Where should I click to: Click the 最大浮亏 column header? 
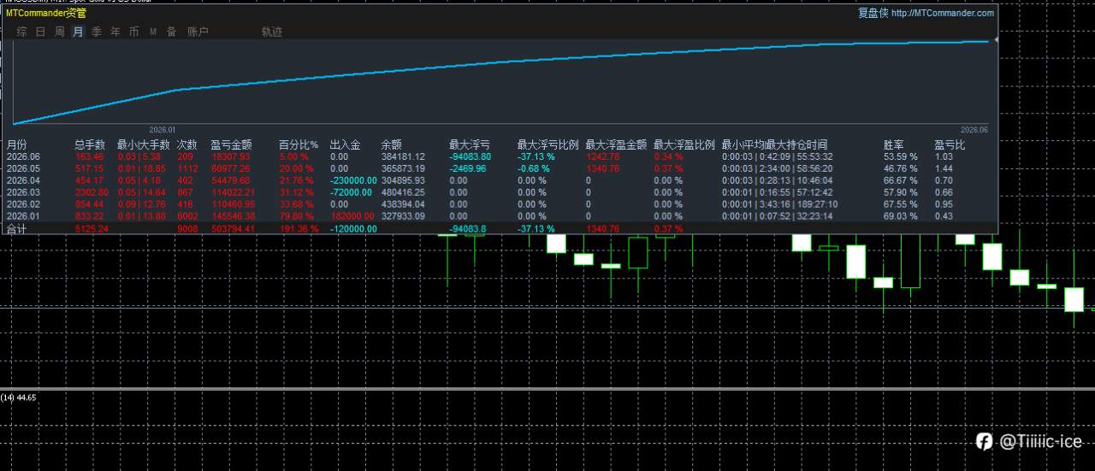pos(470,145)
